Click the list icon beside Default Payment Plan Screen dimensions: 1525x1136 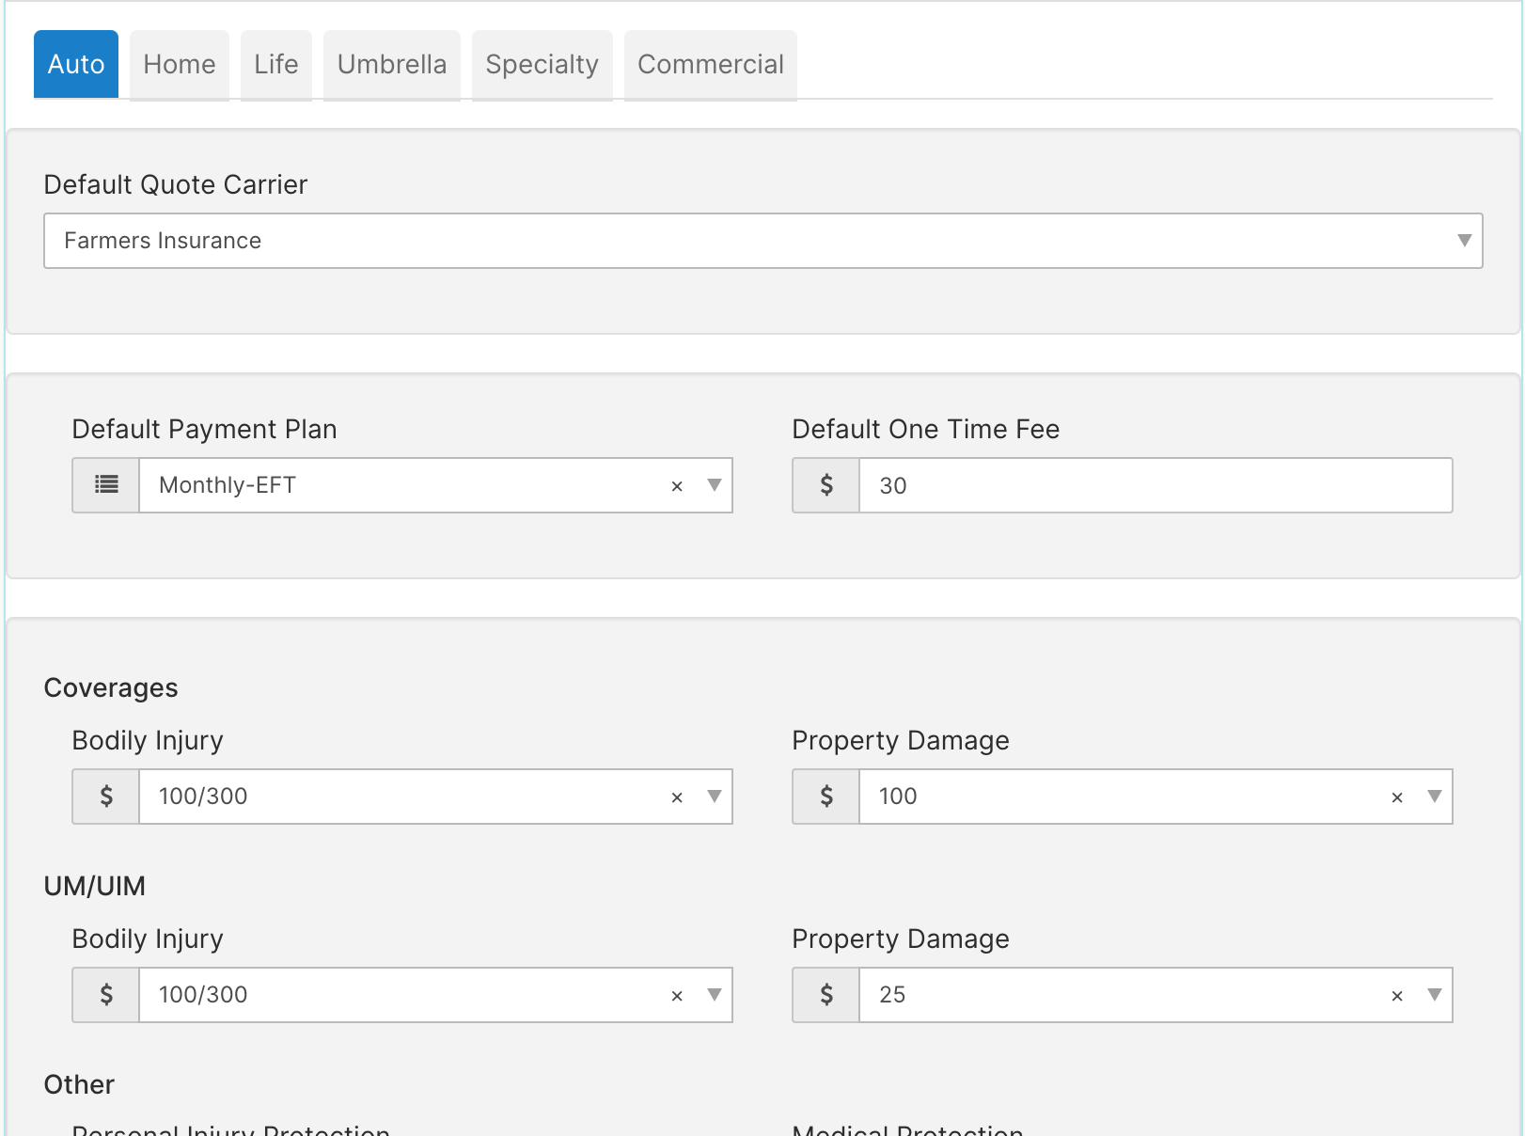(x=105, y=485)
